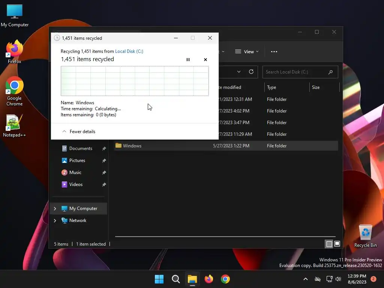Pause the recycling operation
This screenshot has width=384, height=288.
[188, 60]
